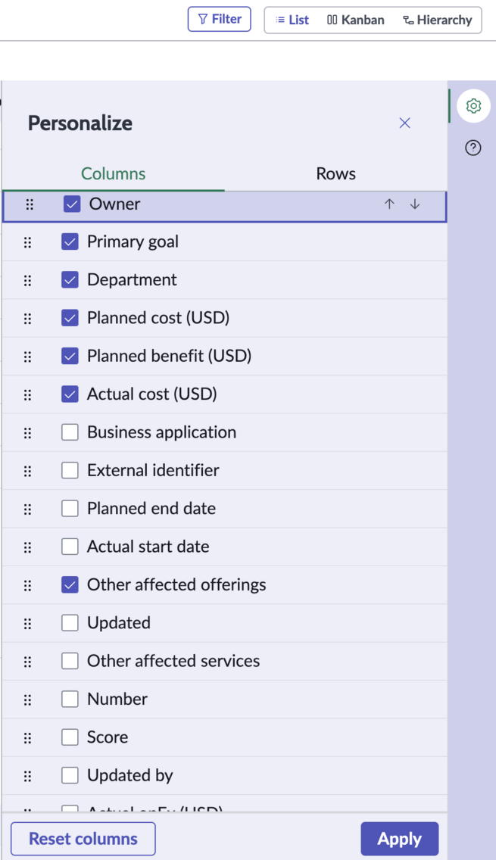The height and width of the screenshot is (860, 496).
Task: Select the Columns tab
Action: tap(113, 174)
